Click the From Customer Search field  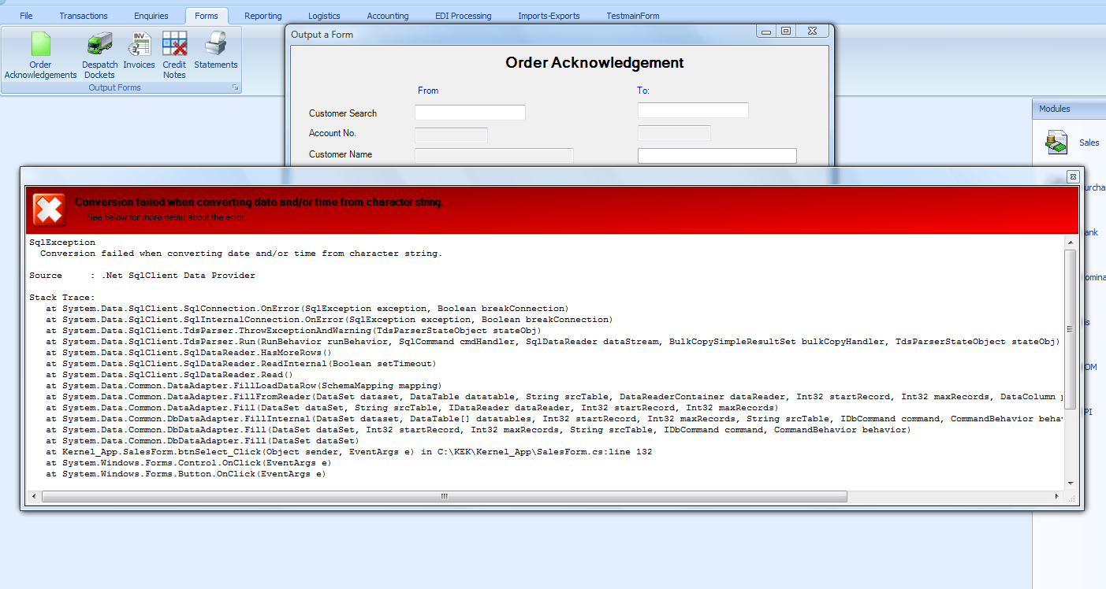[x=470, y=113]
